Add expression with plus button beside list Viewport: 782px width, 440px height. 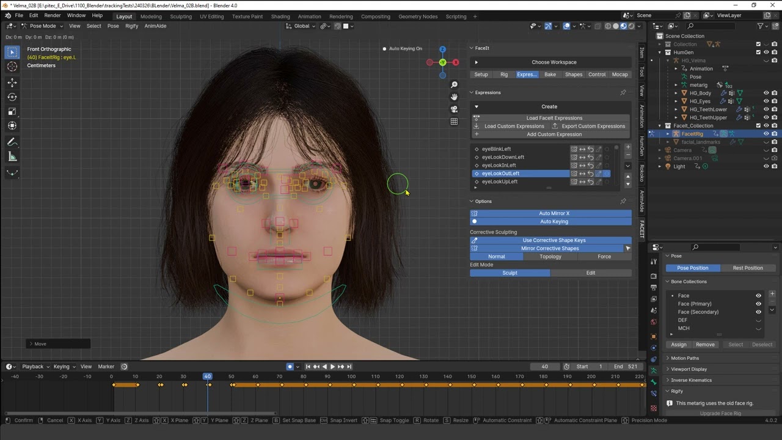pos(627,147)
